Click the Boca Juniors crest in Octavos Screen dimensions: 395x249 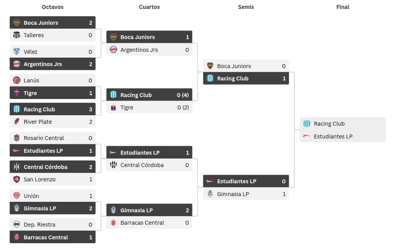pos(17,22)
